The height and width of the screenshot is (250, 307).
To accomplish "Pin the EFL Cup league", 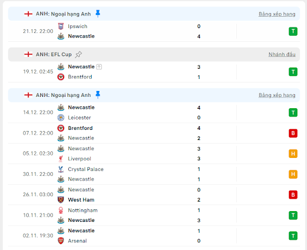I will [x=79, y=54].
